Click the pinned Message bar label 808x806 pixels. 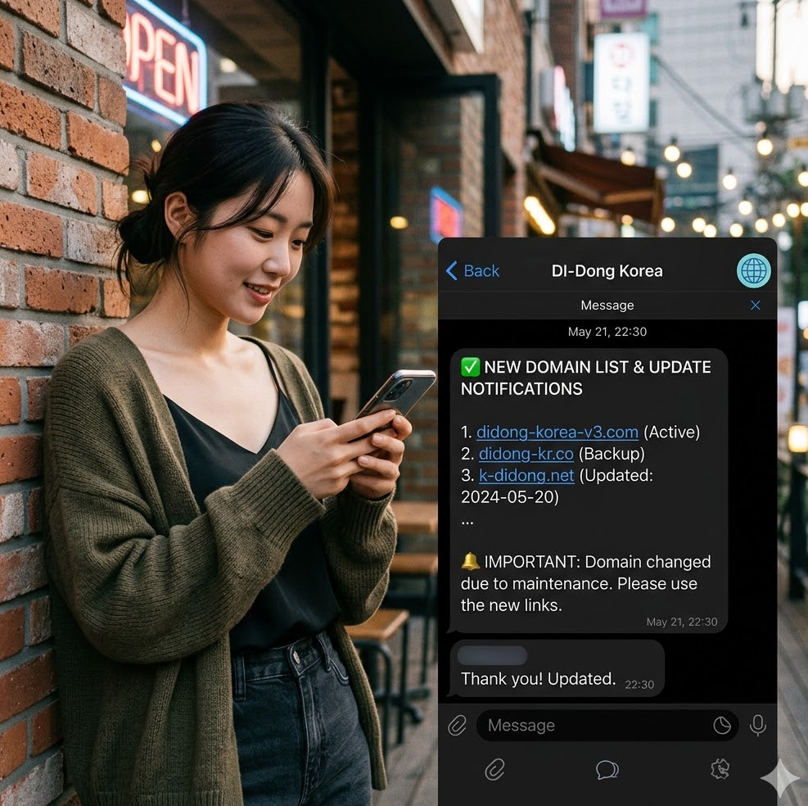(x=607, y=305)
